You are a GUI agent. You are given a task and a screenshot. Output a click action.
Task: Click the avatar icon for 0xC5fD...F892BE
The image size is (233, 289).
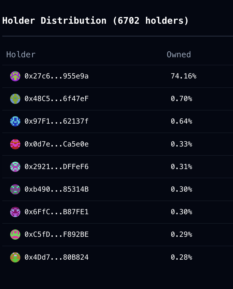click(15, 235)
